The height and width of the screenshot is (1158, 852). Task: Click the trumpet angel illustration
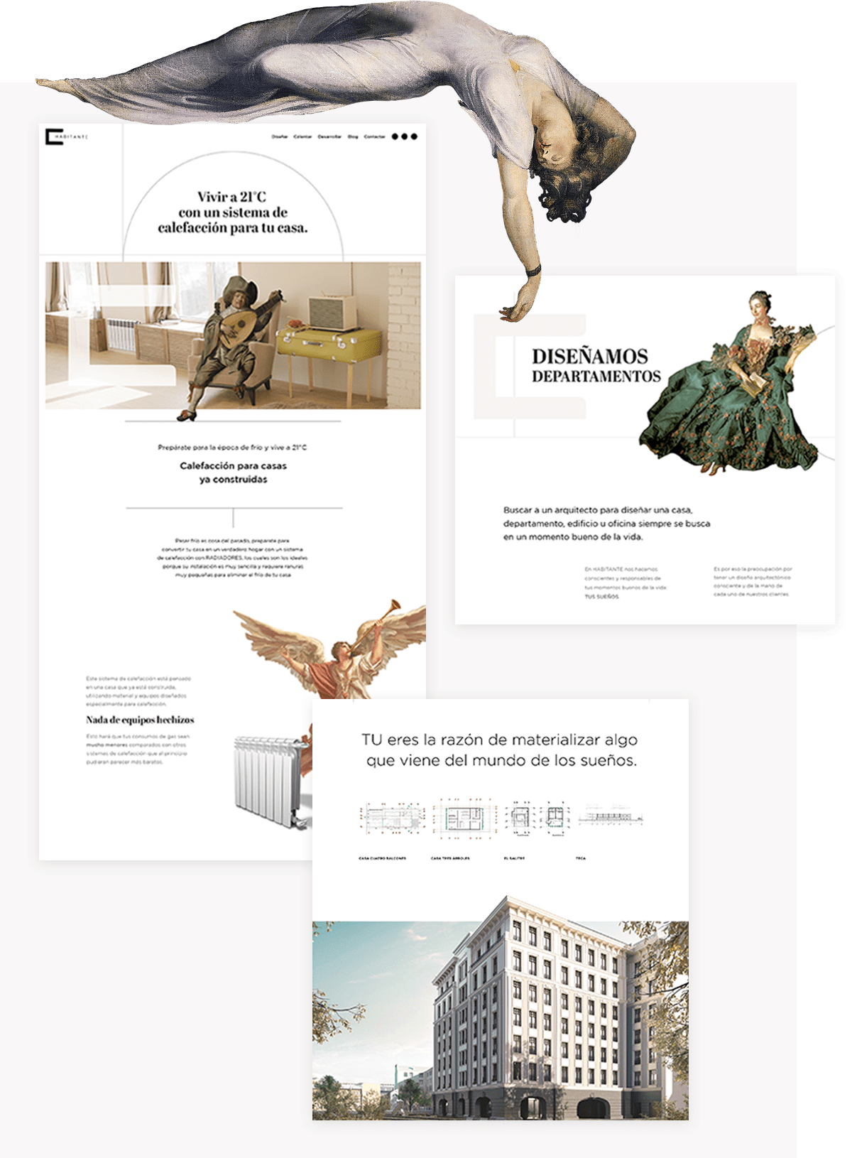330,648
